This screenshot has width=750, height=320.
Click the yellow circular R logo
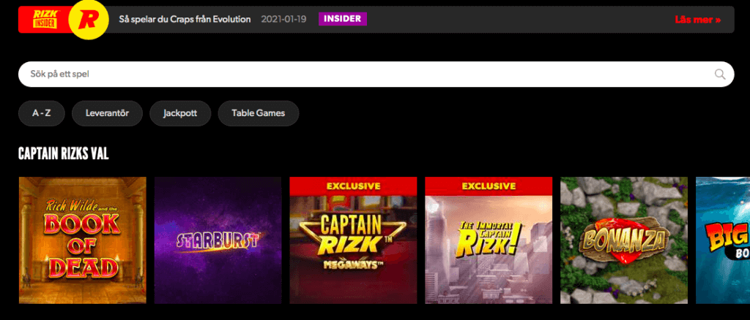click(89, 20)
